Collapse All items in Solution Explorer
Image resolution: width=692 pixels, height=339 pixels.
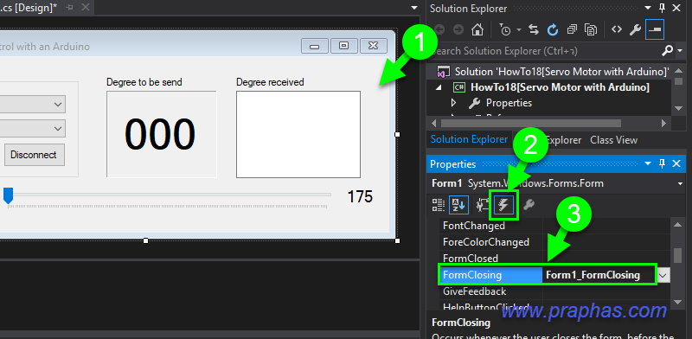point(572,29)
